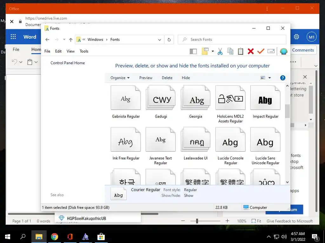Viewport: 325px width, 243px height.
Task: Open the dropdown arrow beside folder options icon
Action: click(x=213, y=51)
